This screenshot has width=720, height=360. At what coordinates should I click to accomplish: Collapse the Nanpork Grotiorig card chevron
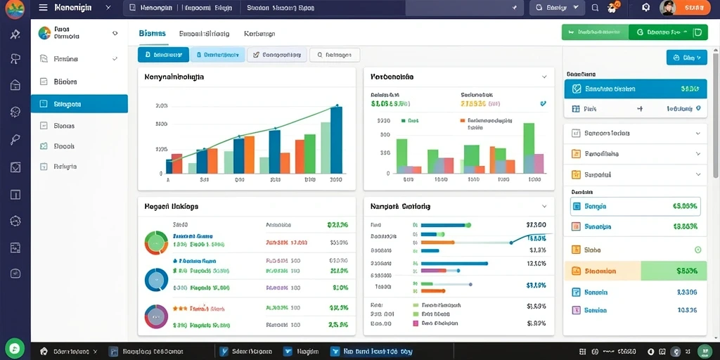coord(544,207)
